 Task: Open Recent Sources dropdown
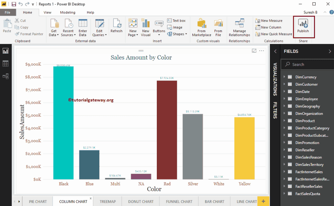pos(68,28)
